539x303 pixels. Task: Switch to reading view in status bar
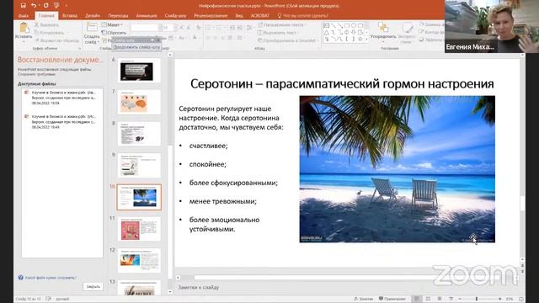pyautogui.click(x=440, y=299)
